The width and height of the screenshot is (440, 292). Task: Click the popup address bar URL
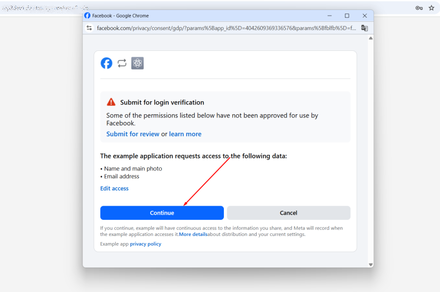(226, 28)
